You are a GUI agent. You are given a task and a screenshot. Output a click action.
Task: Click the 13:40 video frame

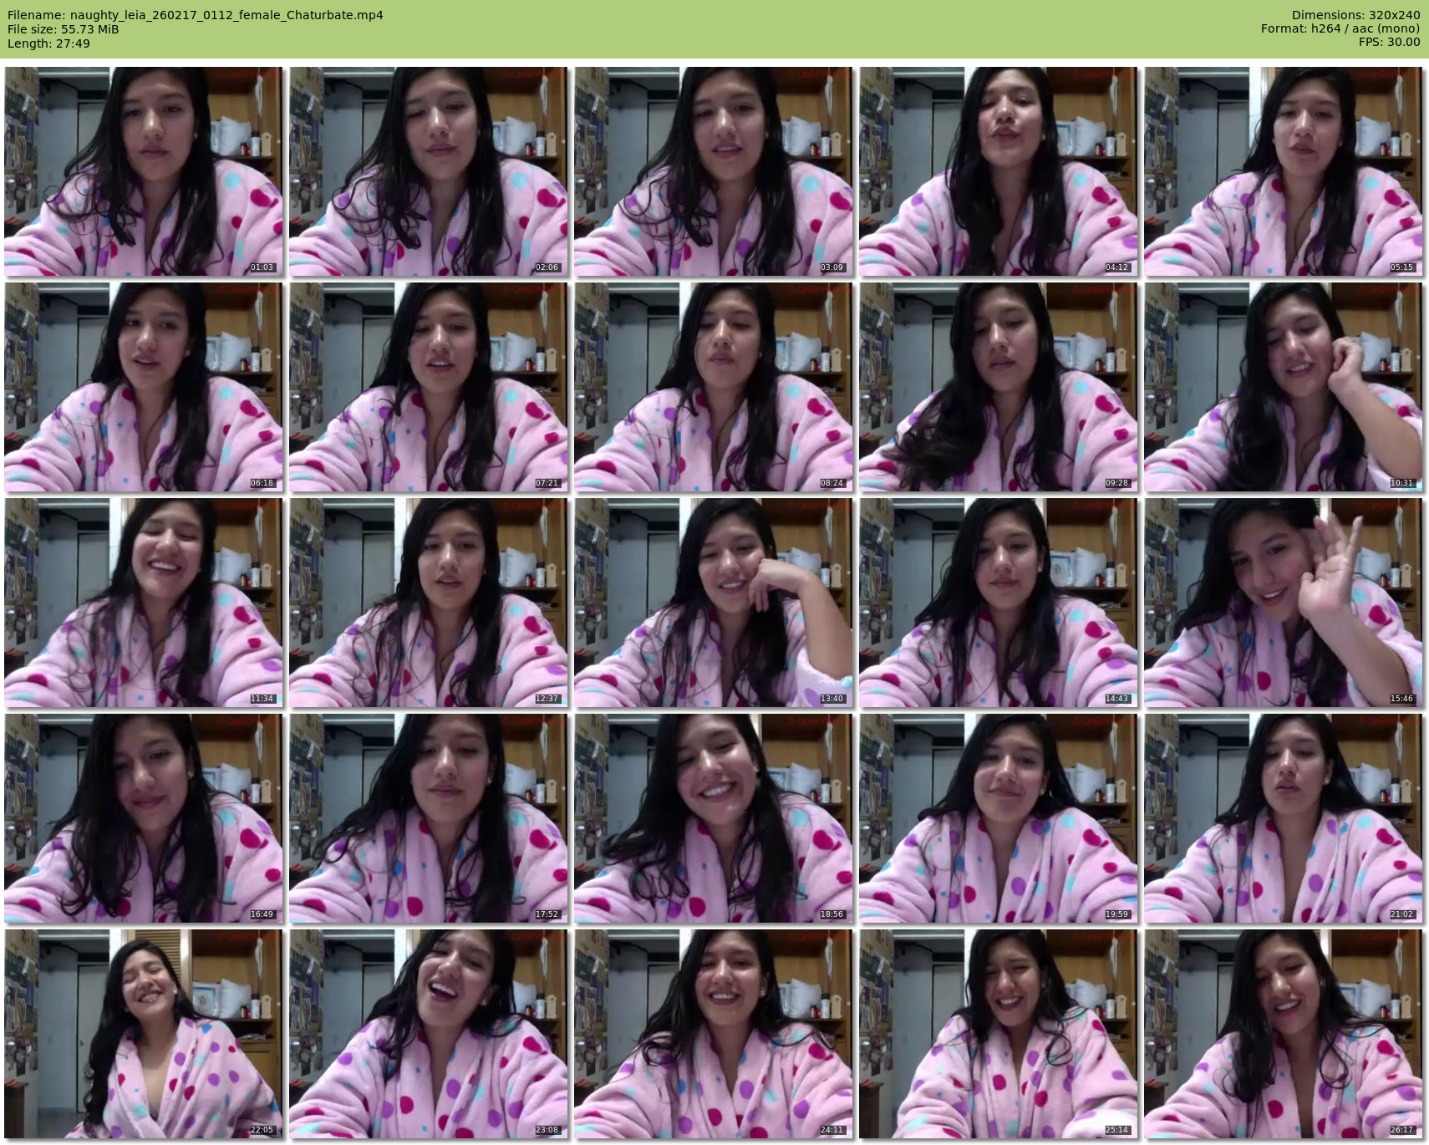[x=714, y=603]
